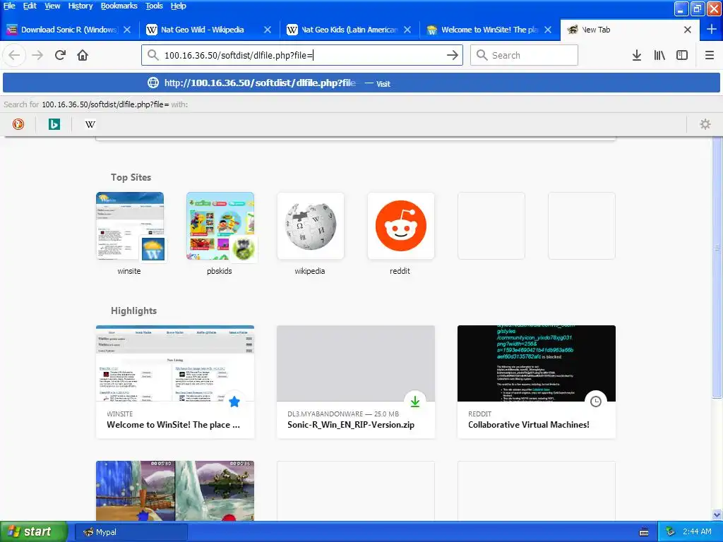Click the system tray icon beside clock
The height and width of the screenshot is (542, 723).
point(670,532)
